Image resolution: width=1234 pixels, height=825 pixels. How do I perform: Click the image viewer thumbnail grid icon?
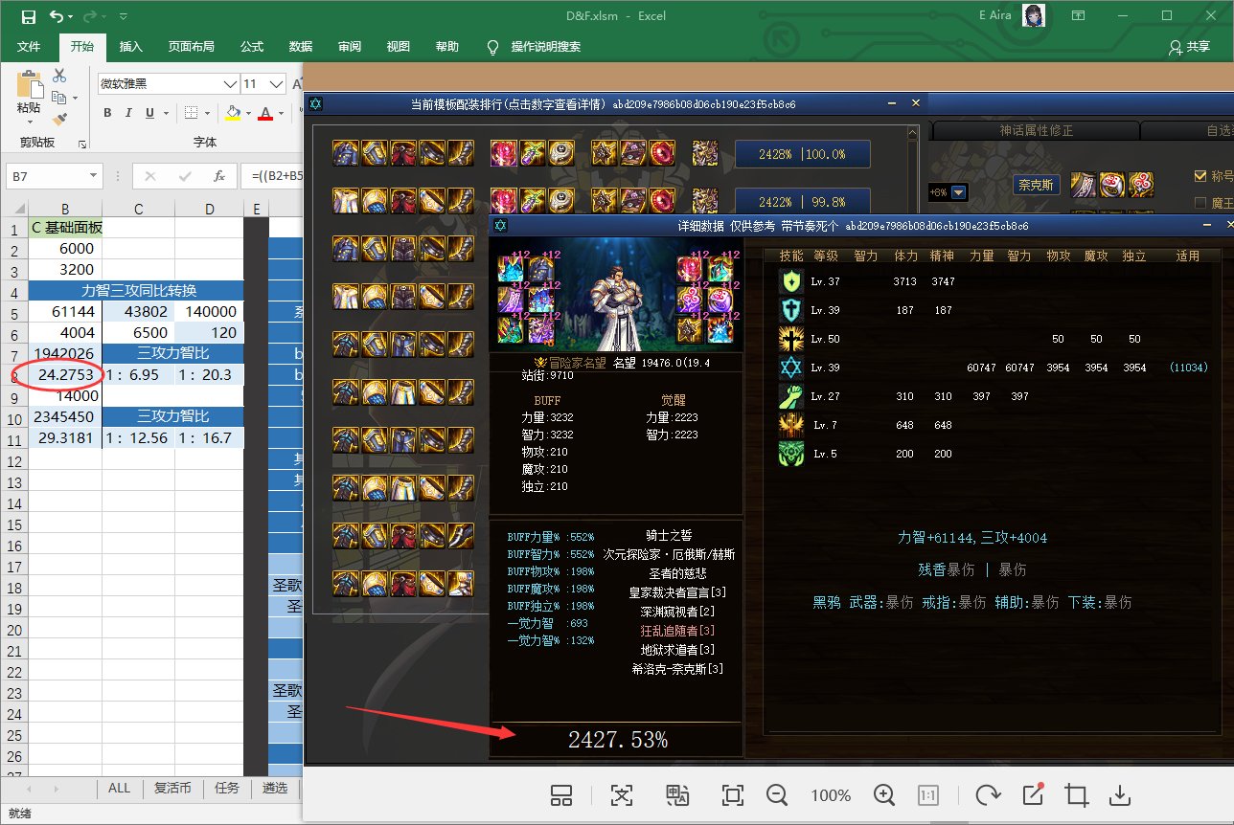coord(561,795)
